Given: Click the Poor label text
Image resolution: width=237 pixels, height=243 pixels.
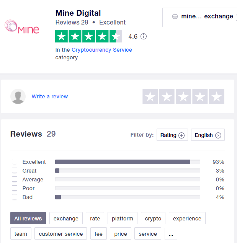Looking at the screenshot, I should (x=29, y=188).
